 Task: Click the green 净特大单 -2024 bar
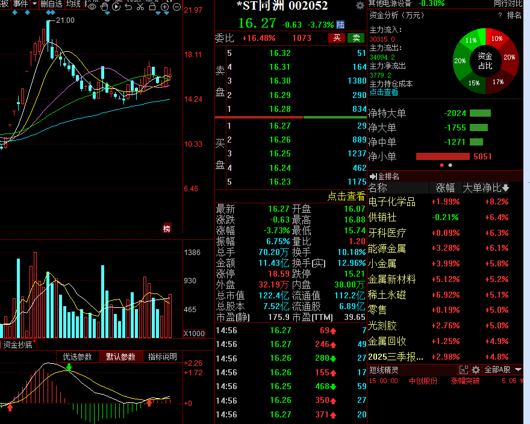(481, 113)
